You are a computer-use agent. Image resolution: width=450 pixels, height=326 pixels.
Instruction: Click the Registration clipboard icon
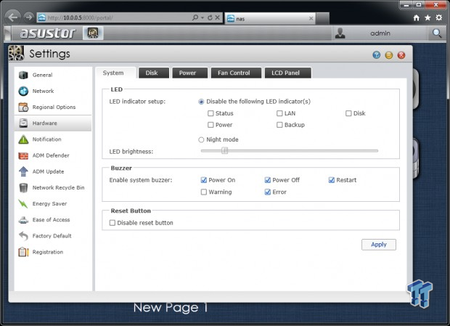[x=23, y=252]
